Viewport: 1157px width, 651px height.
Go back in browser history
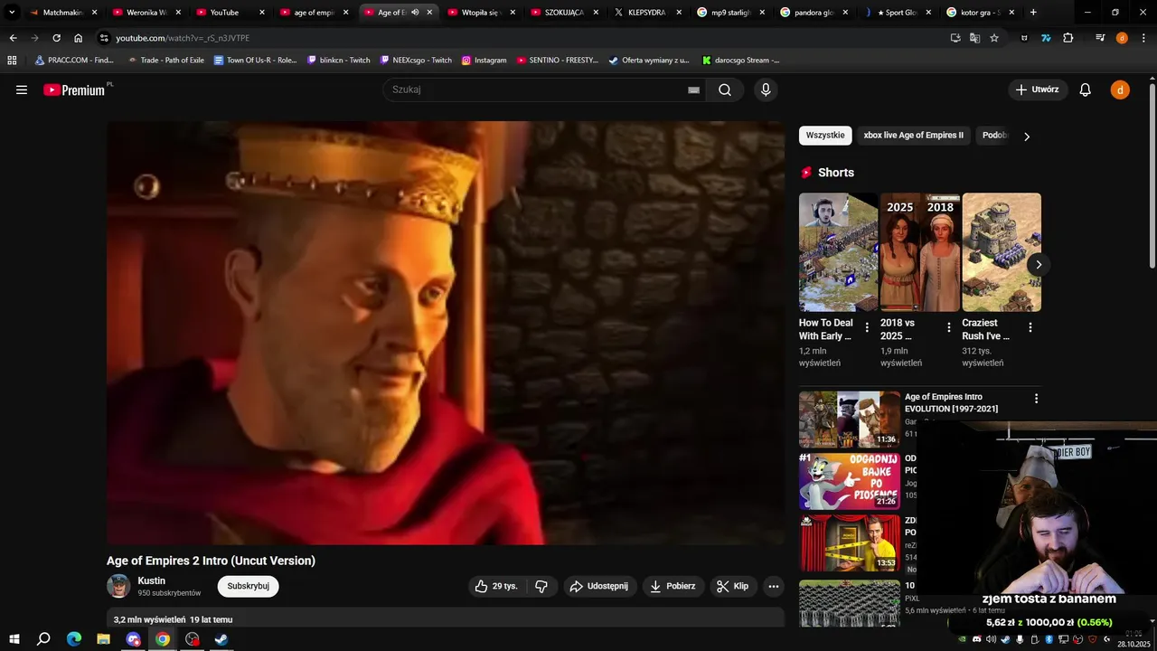13,38
